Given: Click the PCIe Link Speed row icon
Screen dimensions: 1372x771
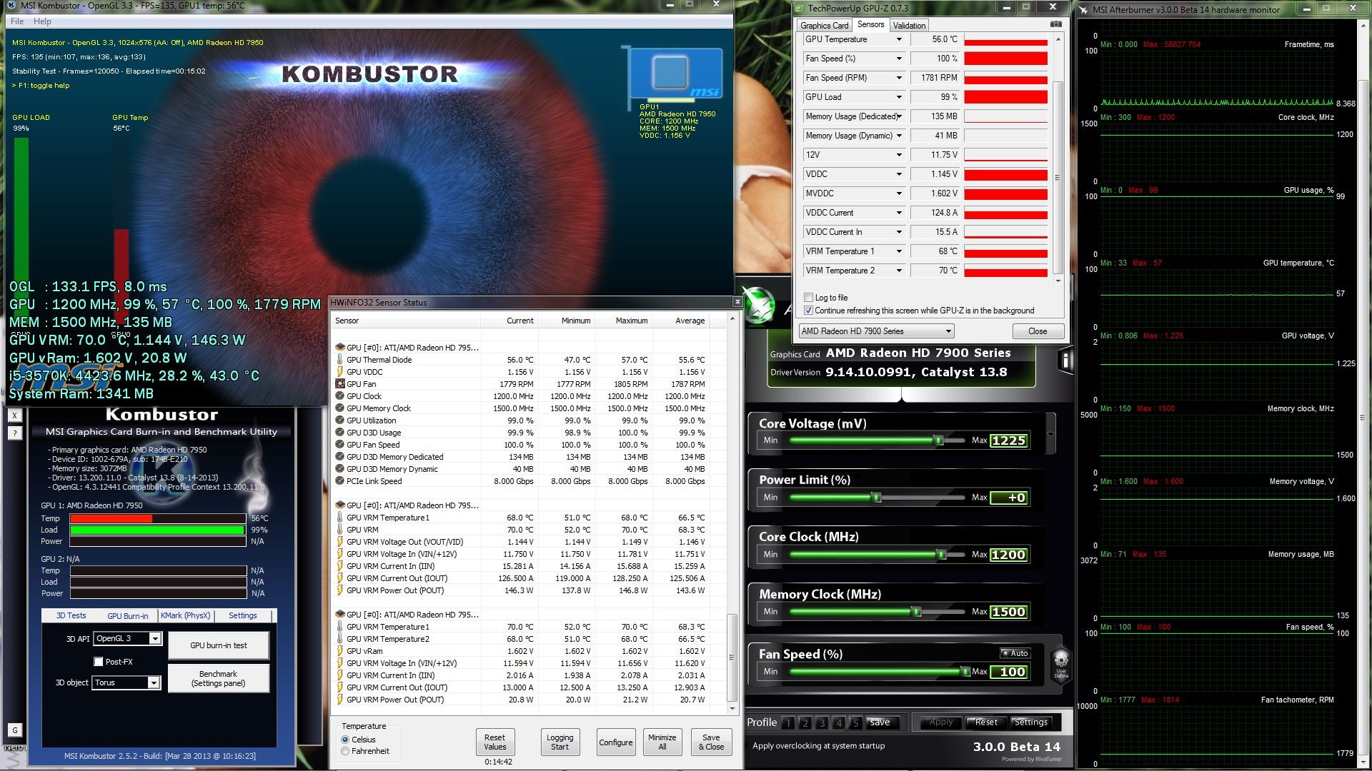Looking at the screenshot, I should point(340,481).
